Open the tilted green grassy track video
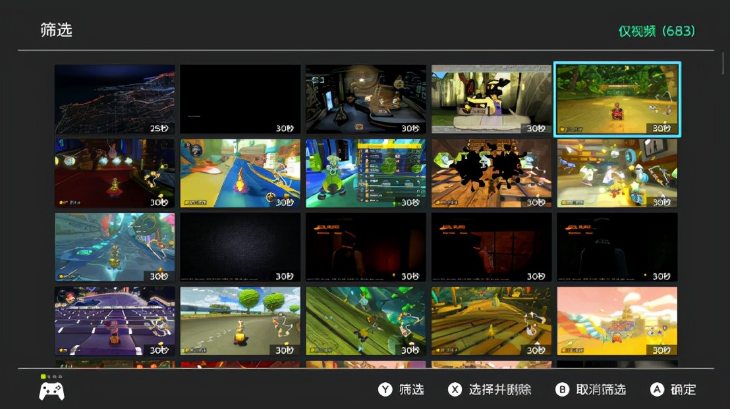The width and height of the screenshot is (730, 409). 366,321
